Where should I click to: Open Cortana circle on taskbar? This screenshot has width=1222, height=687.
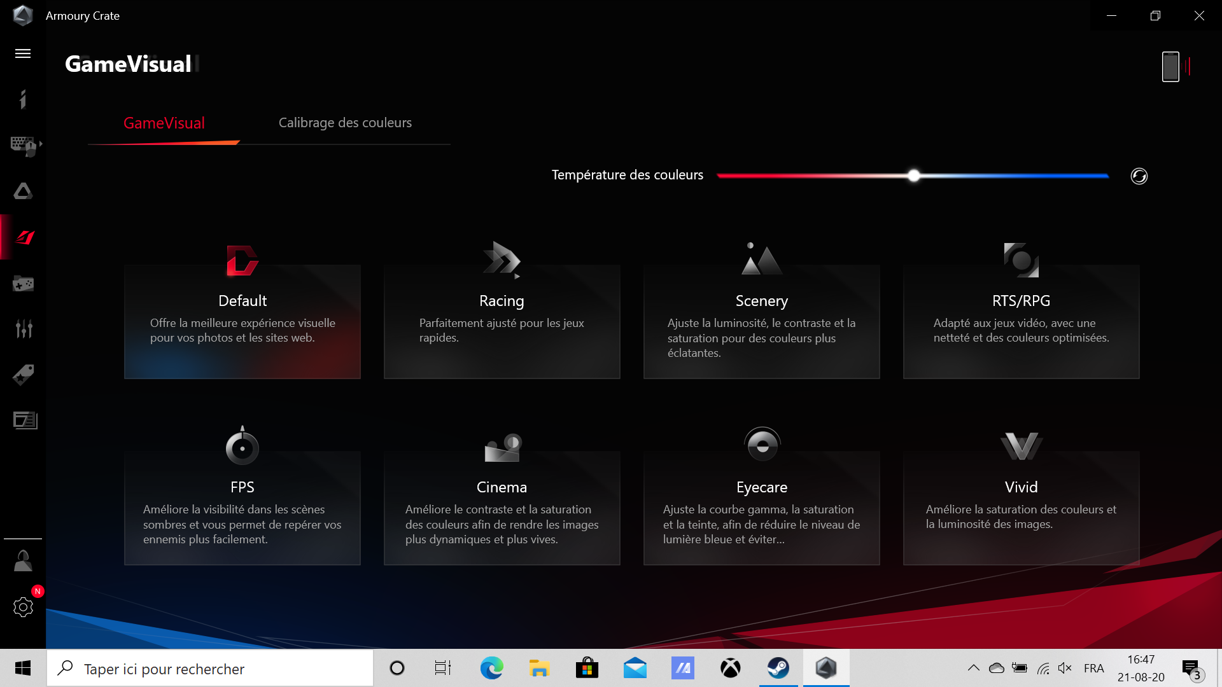pyautogui.click(x=397, y=668)
